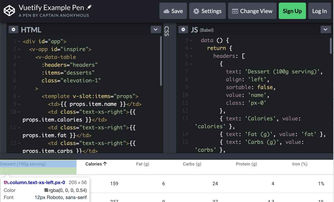The image size is (334, 202).
Task: Expand JS editor dropdown menu
Action: coord(325,29)
